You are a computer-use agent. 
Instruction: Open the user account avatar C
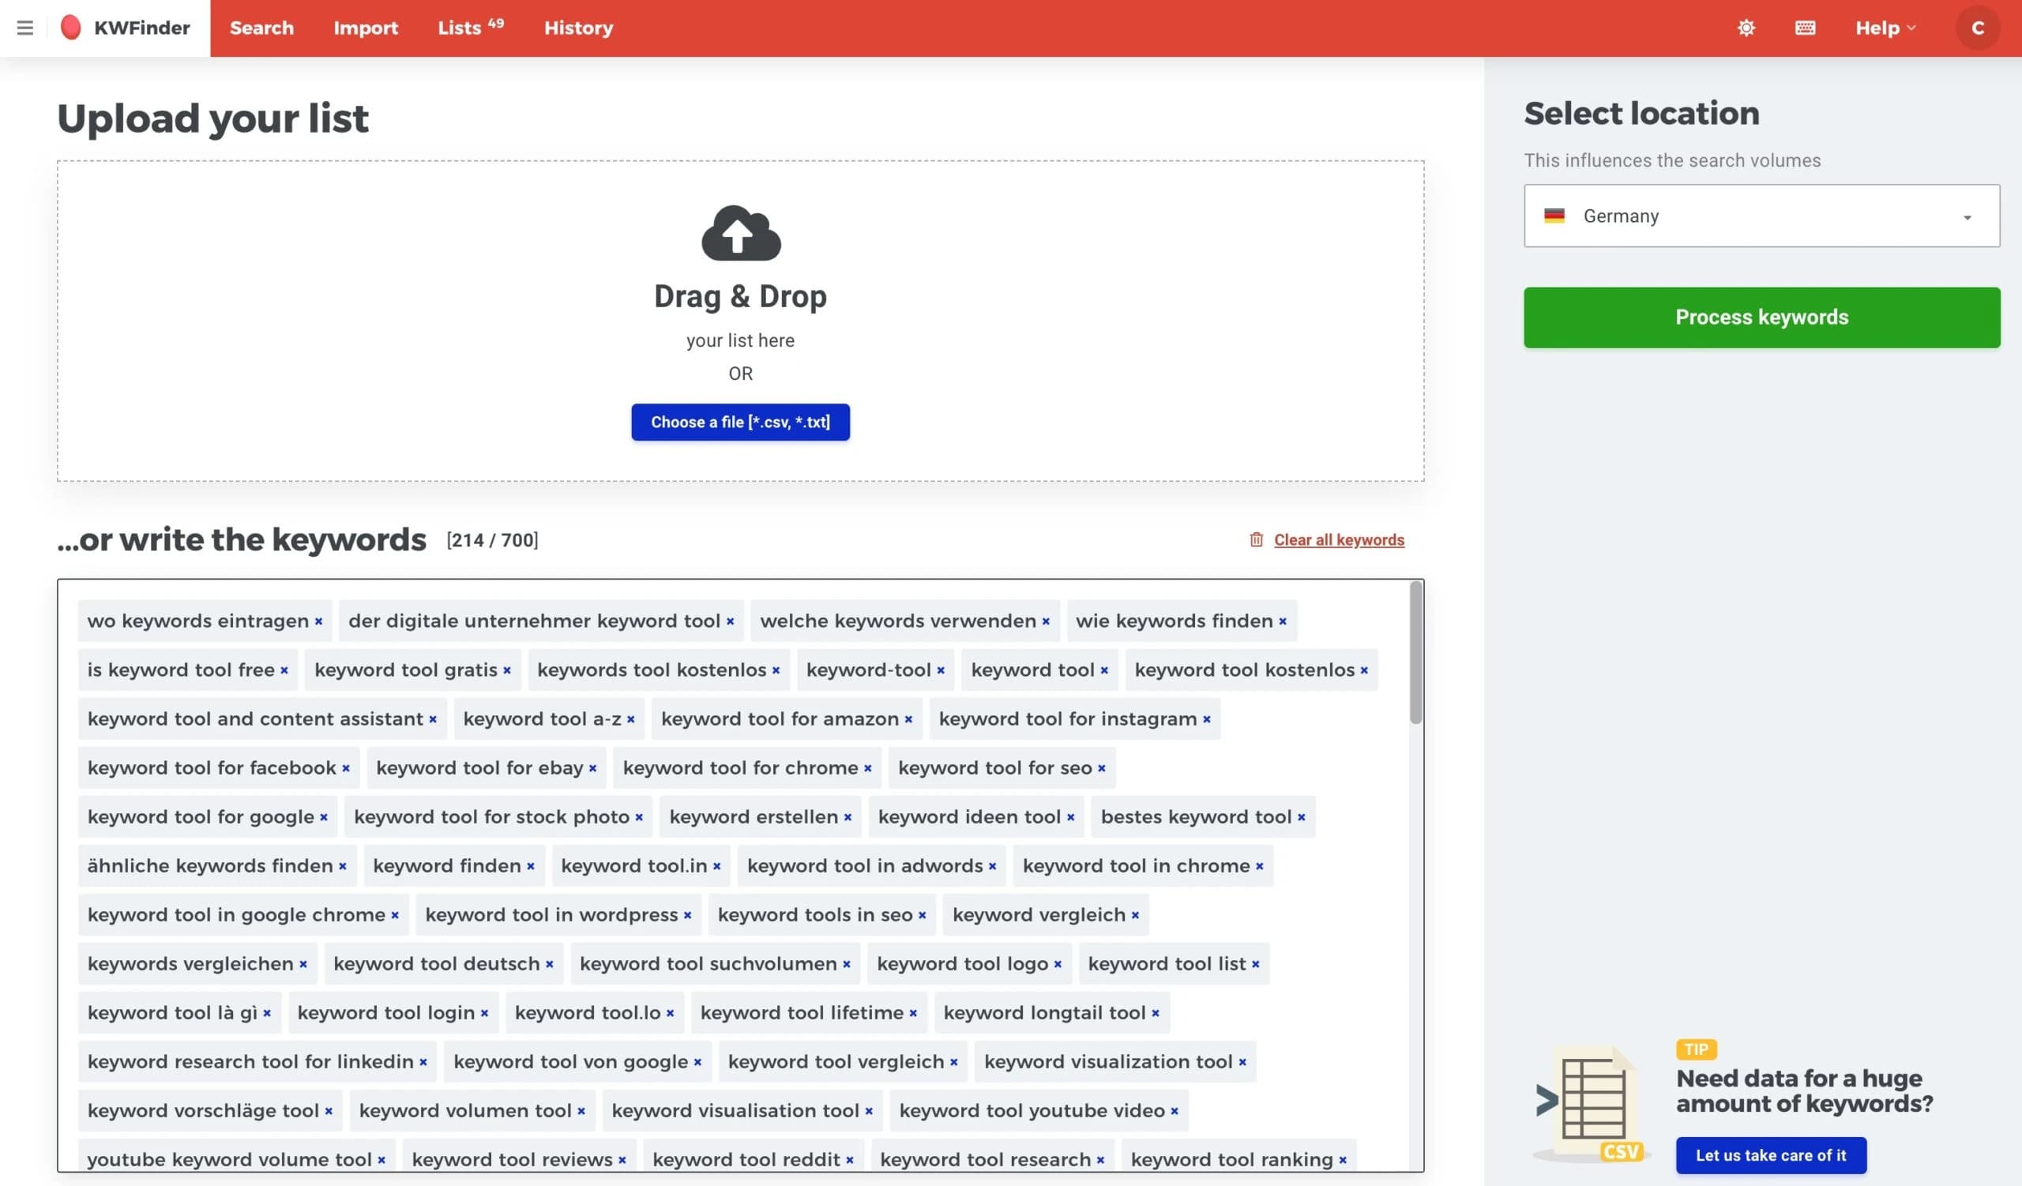tap(1977, 28)
